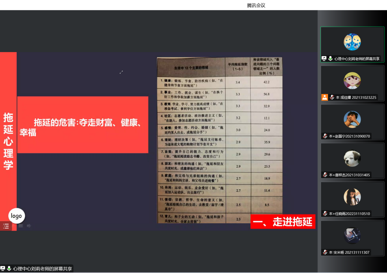Open the slide list menu icon
This screenshot has height=273, width=387.
[6, 226]
